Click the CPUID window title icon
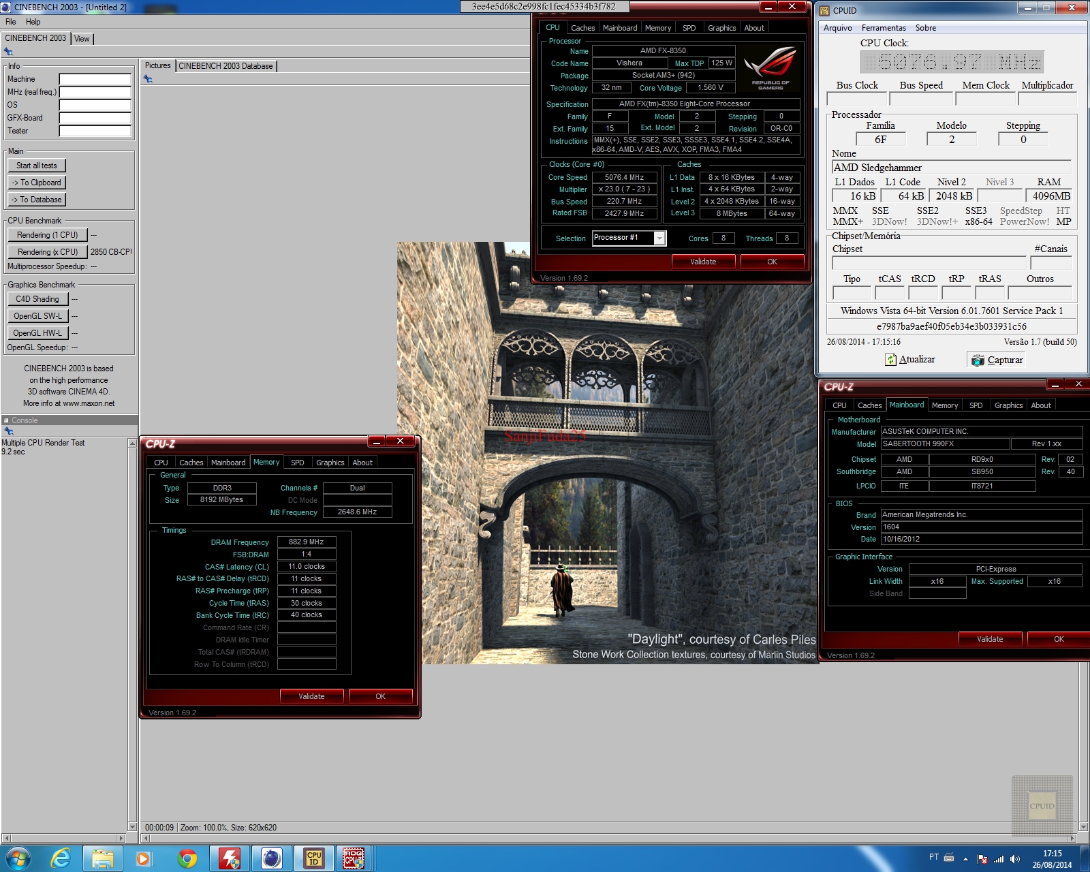Viewport: 1090px width, 872px height. (825, 10)
